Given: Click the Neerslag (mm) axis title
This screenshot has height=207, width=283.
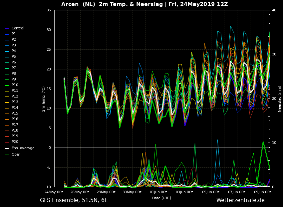Looking at the screenshot, I should pos(279,99).
